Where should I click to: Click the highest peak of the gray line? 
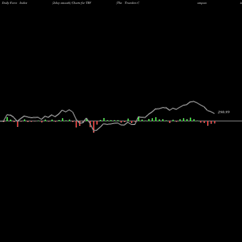coord(193,101)
